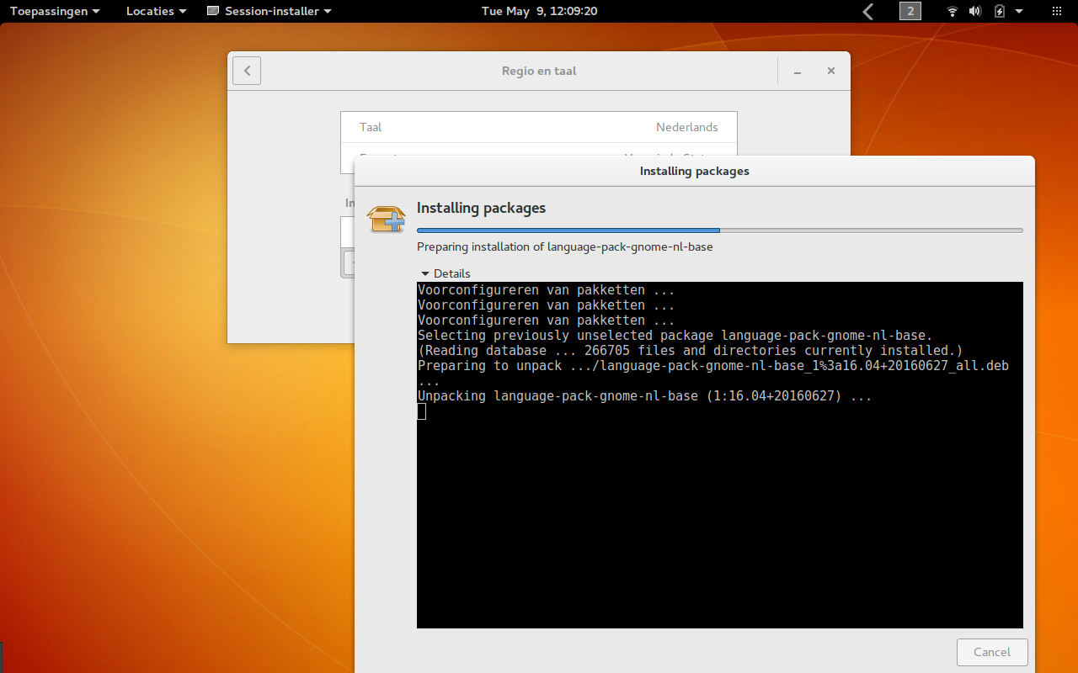Minimize the Regio en taal window
The width and height of the screenshot is (1078, 673).
(798, 72)
